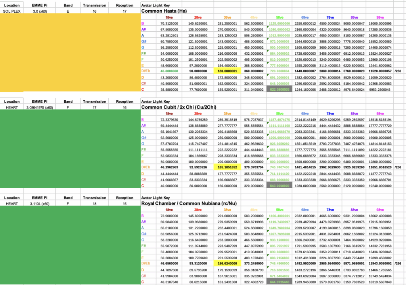The width and height of the screenshot is (406, 285).
Task: Click the Transmission value 18
Action: (95, 203)
